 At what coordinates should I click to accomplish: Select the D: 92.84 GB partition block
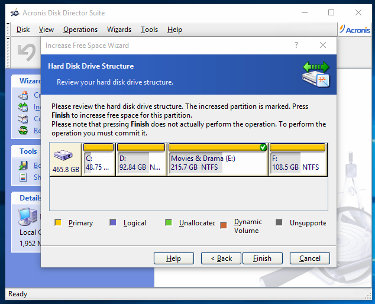tap(141, 160)
